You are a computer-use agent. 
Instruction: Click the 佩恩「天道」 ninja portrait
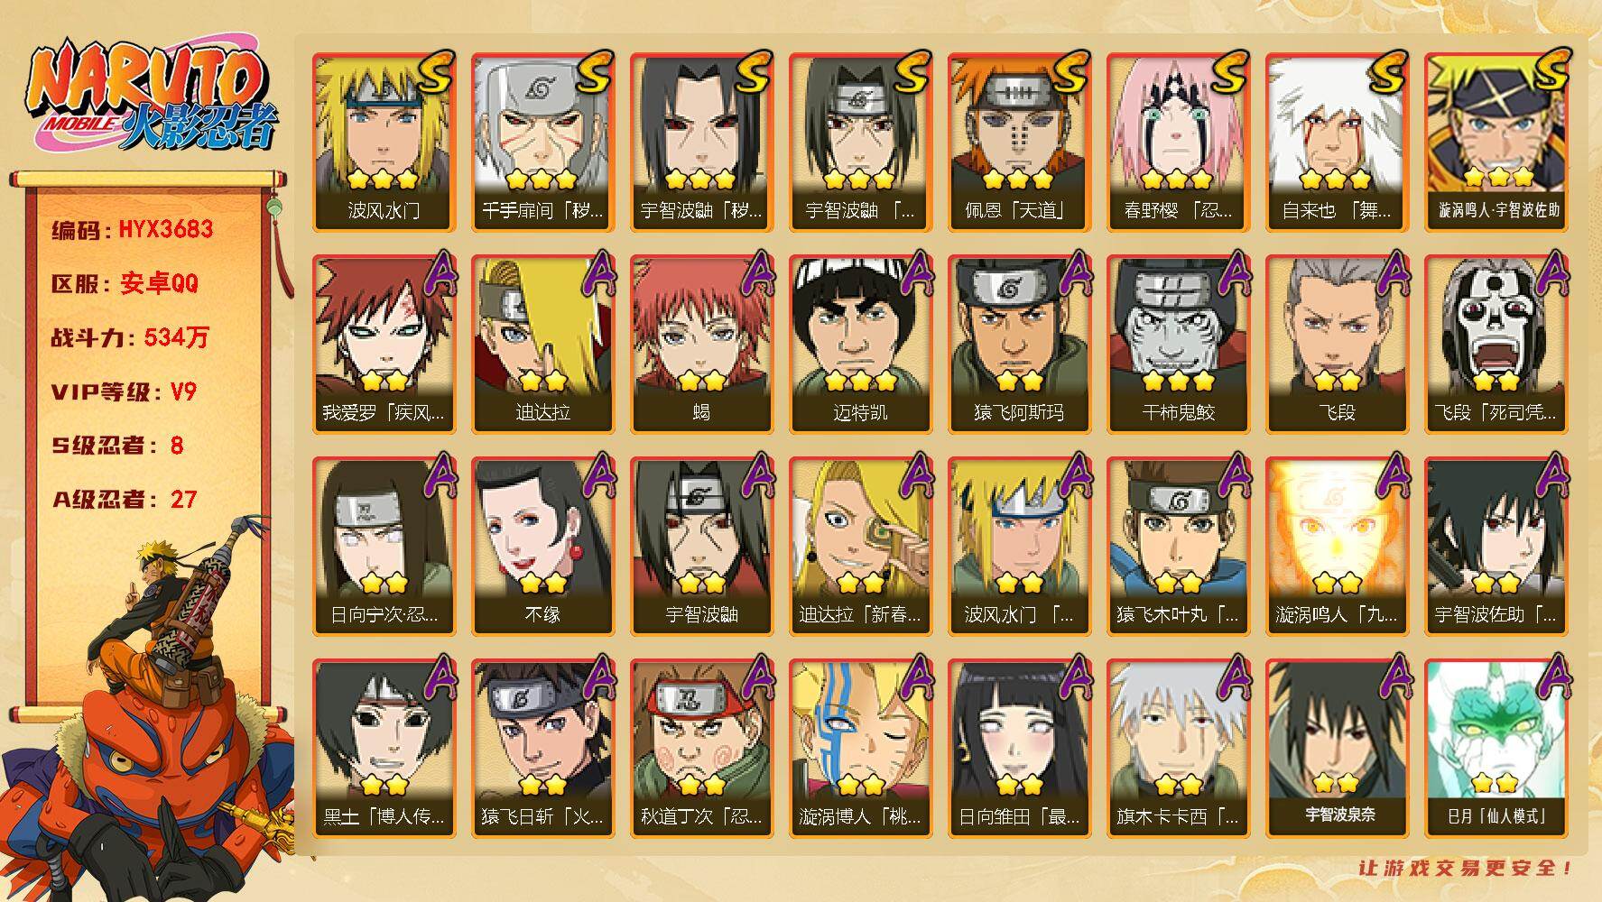coord(1019,142)
